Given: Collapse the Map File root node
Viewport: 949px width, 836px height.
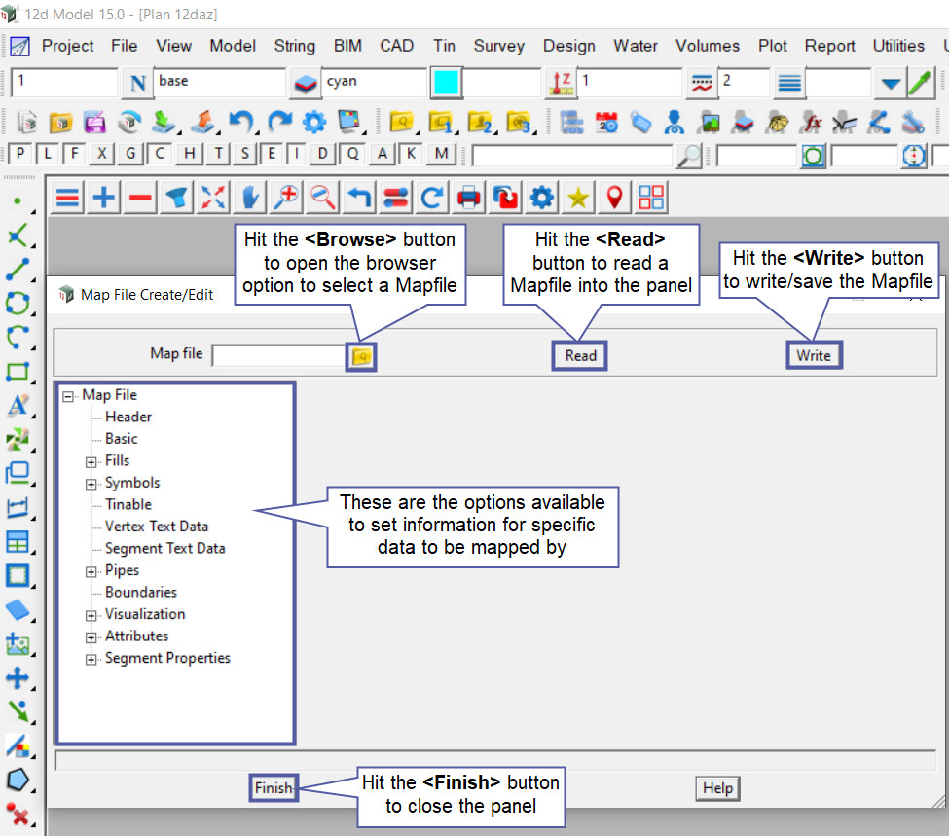Looking at the screenshot, I should coord(68,396).
